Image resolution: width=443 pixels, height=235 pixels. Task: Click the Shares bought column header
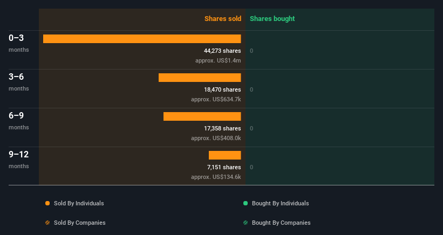click(272, 19)
